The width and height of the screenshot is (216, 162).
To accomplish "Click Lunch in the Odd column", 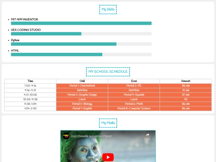I will click(82, 99).
